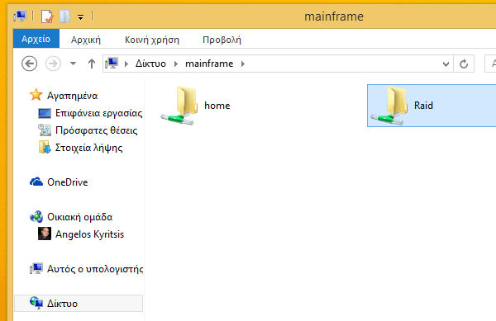Select the home shared folder icon

click(179, 106)
